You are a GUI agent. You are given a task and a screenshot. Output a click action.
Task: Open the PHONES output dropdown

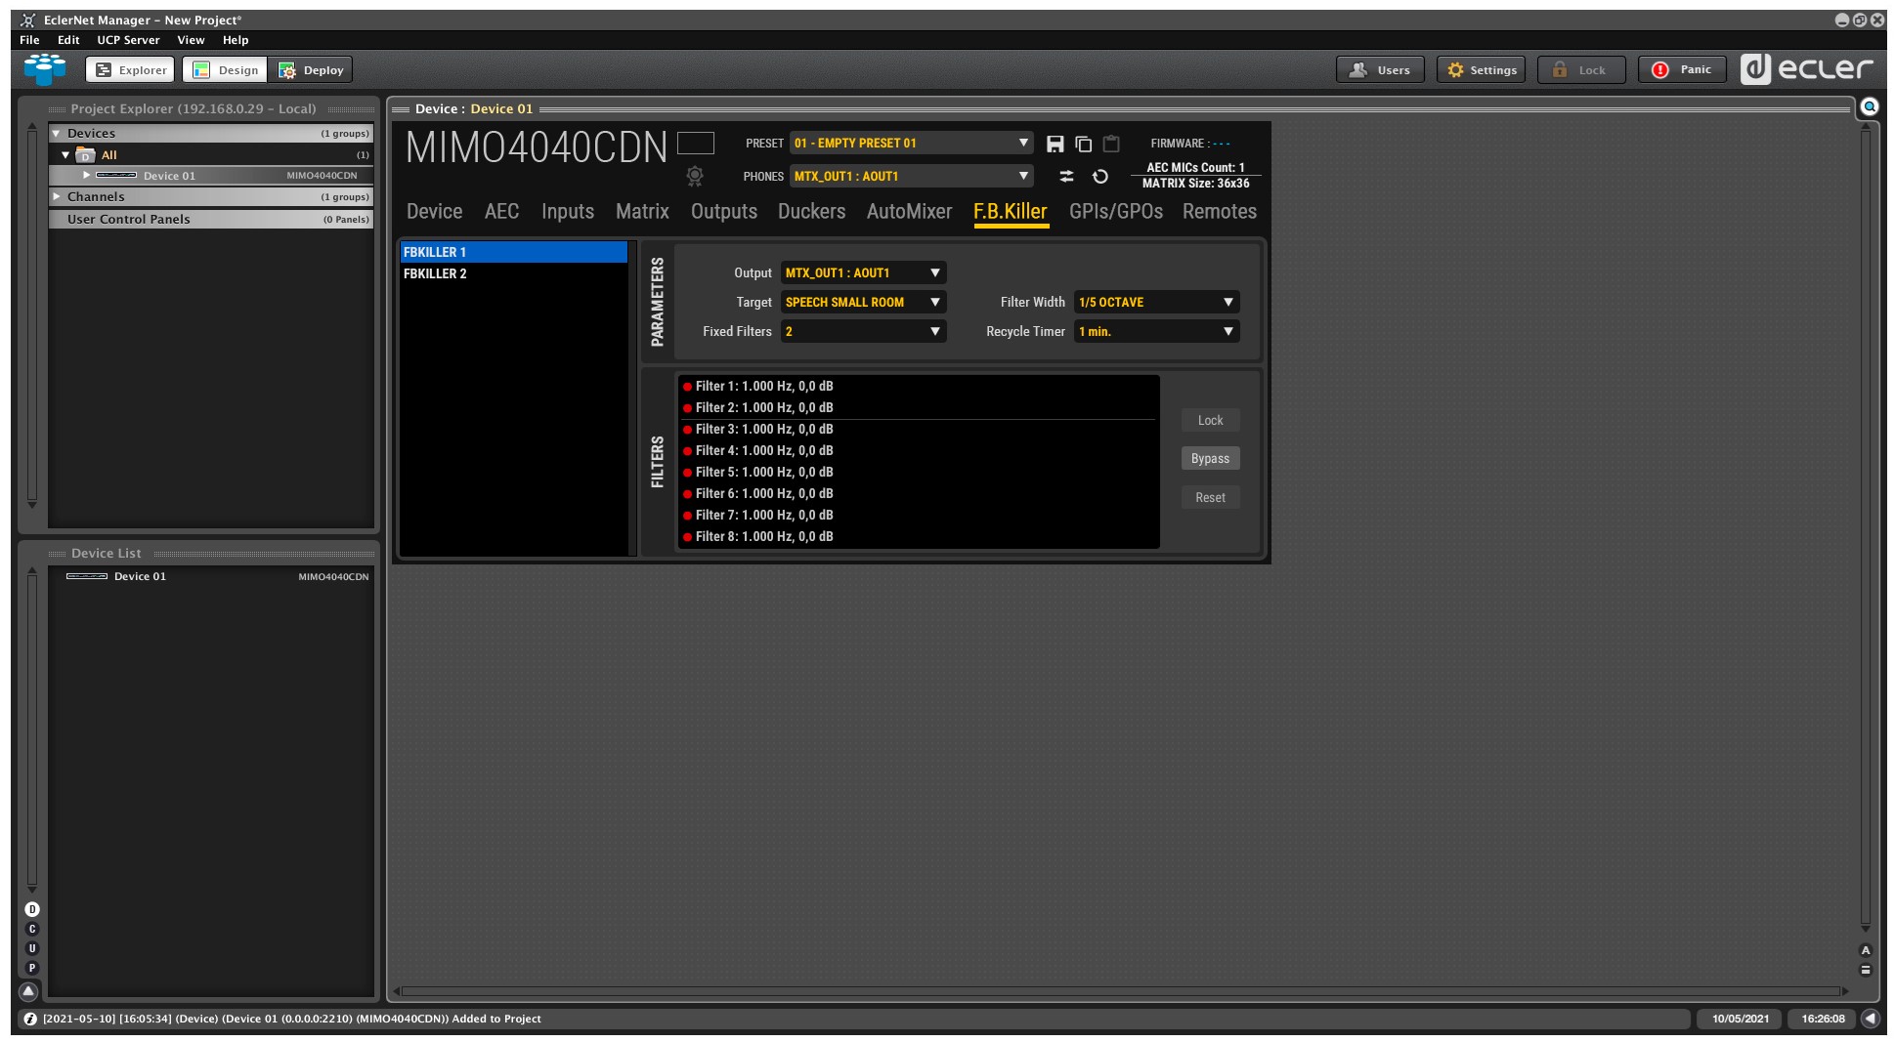click(911, 177)
